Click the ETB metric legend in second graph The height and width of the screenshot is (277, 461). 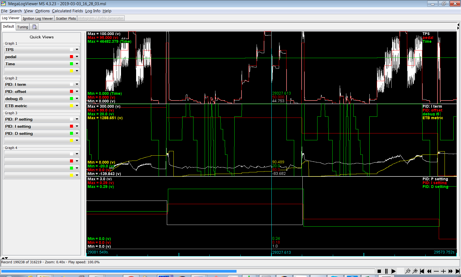433,118
